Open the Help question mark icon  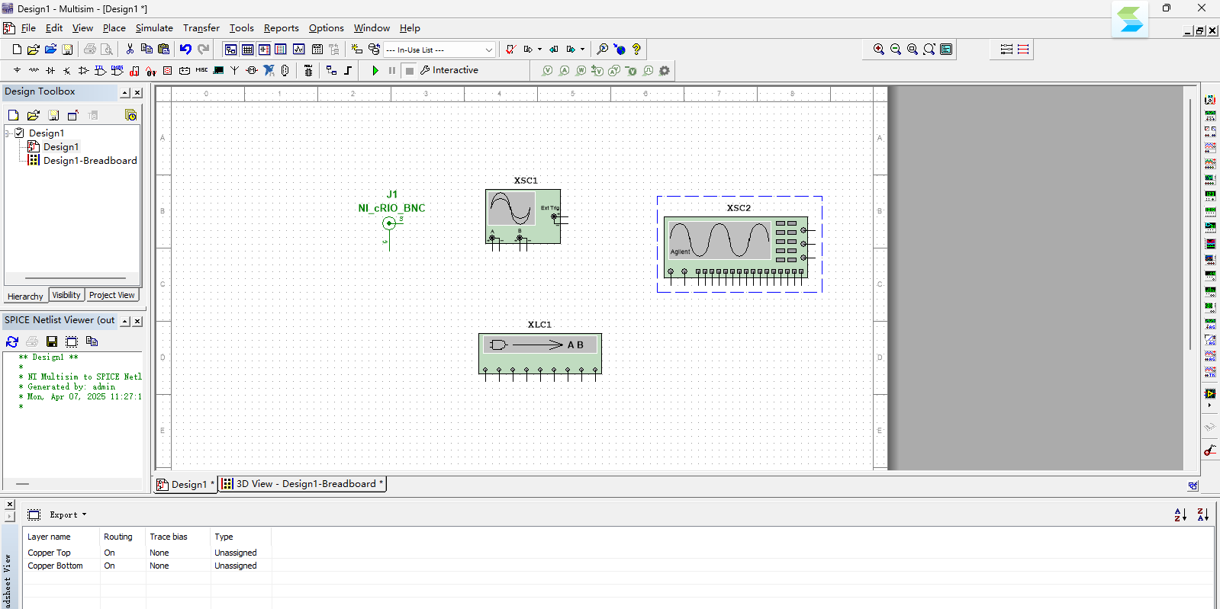(636, 50)
